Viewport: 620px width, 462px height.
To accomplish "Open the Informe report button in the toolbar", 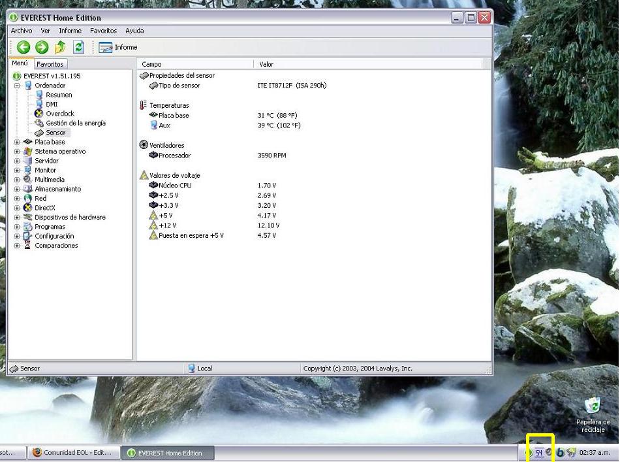I will (x=118, y=47).
